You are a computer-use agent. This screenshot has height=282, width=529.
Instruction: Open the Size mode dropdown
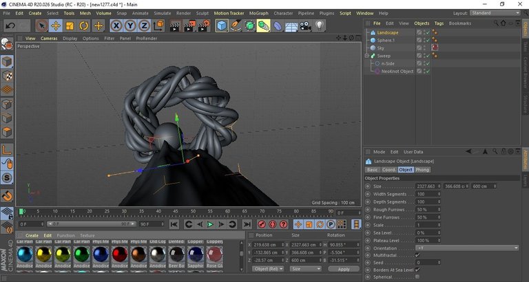[305, 269]
